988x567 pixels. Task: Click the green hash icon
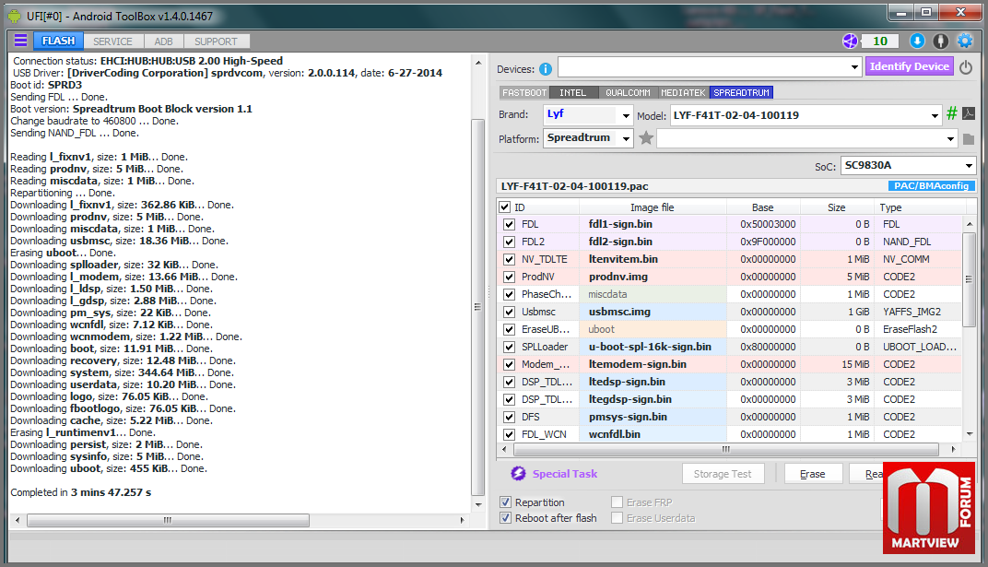click(x=951, y=113)
